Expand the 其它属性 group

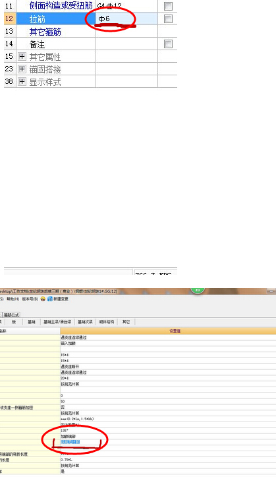[x=22, y=57]
